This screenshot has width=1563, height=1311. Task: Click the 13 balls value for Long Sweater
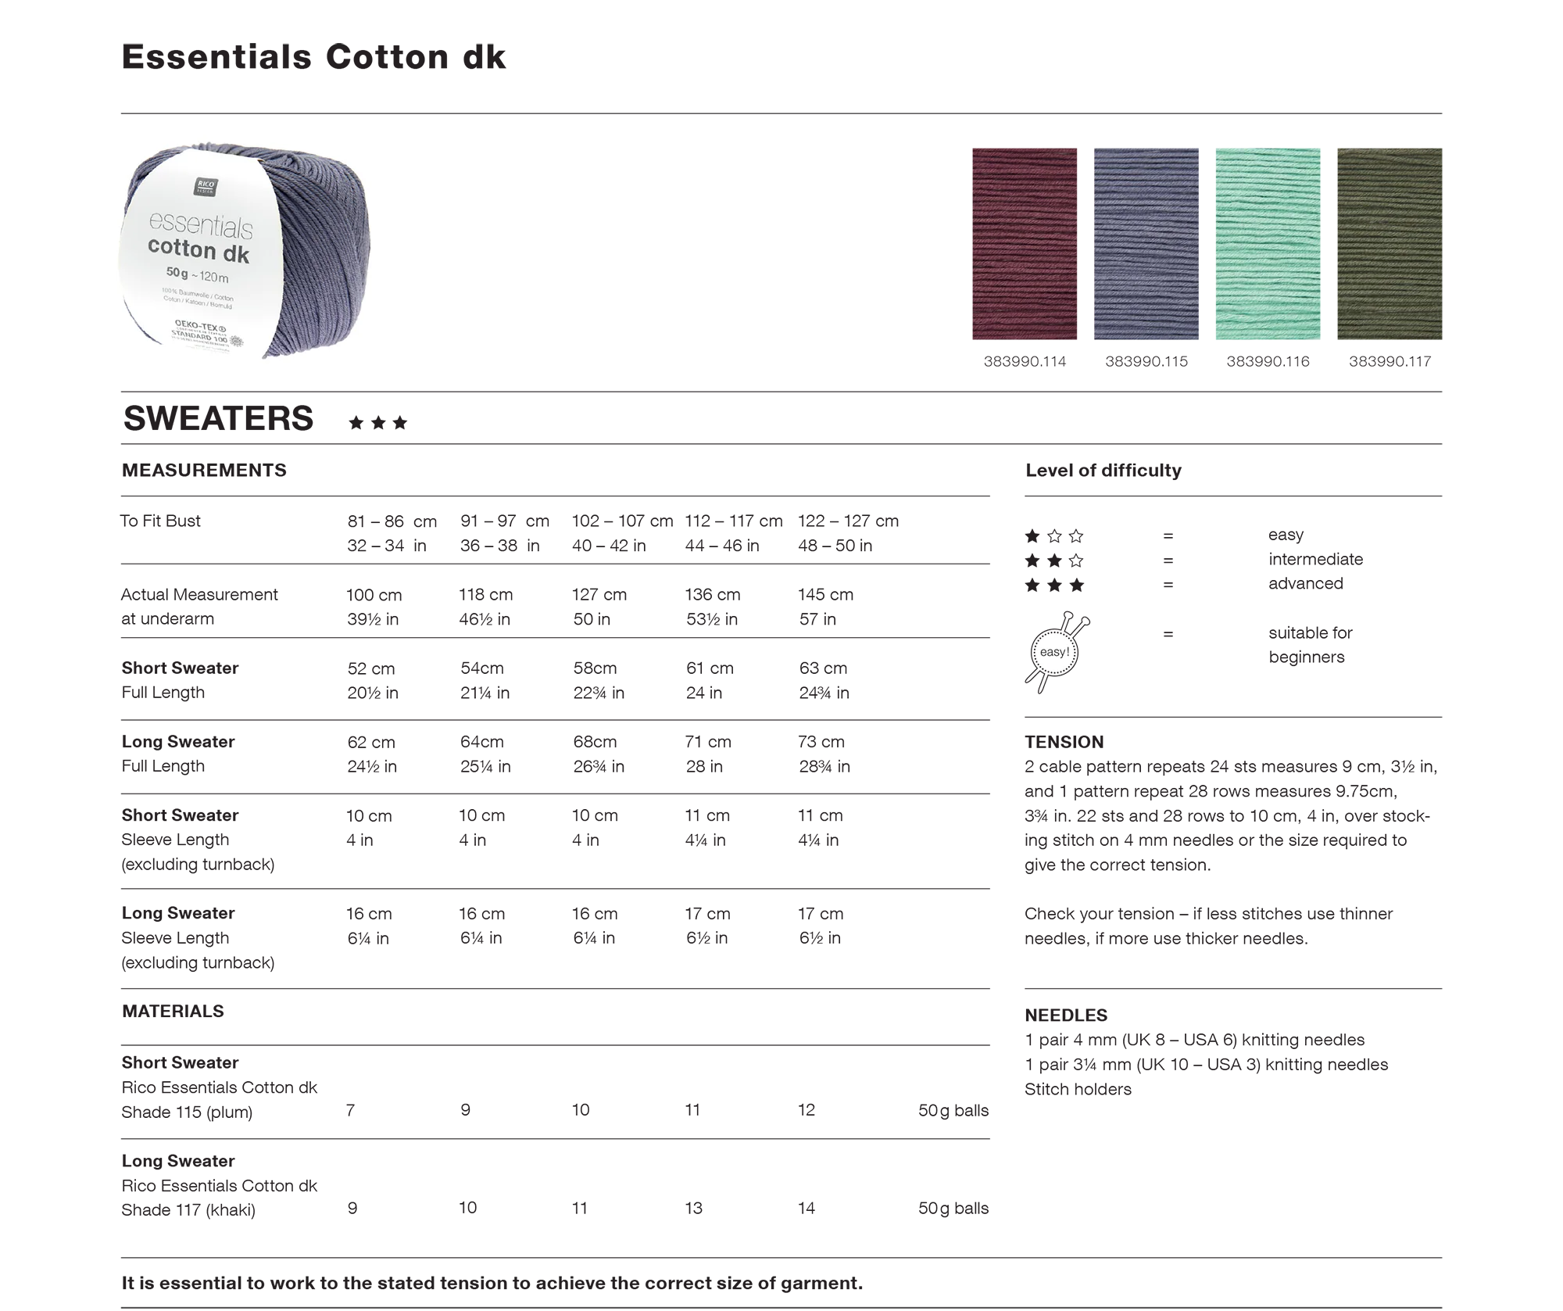694,1208
